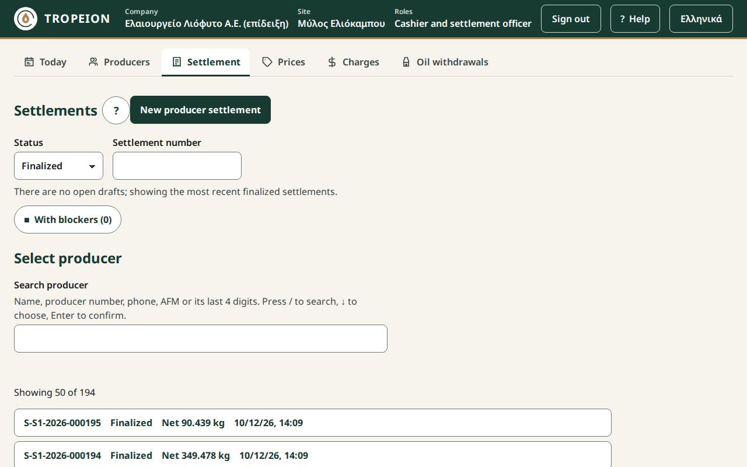Click the lock icon on Oil withdrawals
This screenshot has height=467, width=747.
(406, 62)
